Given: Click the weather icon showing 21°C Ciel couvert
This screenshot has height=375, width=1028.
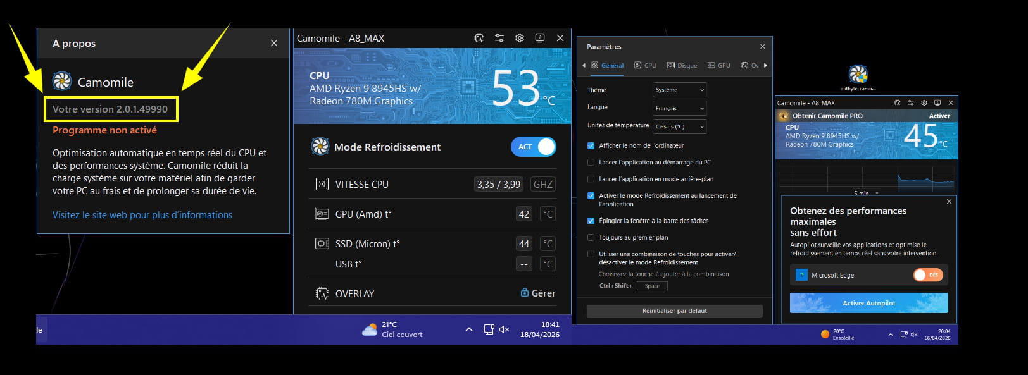Looking at the screenshot, I should point(370,329).
